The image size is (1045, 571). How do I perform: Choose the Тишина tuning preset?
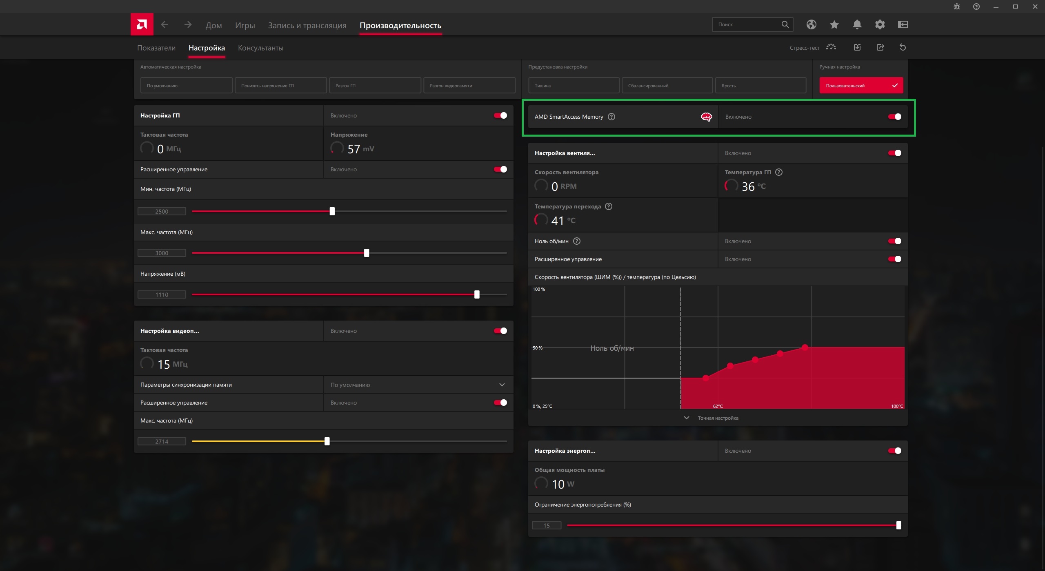point(574,86)
